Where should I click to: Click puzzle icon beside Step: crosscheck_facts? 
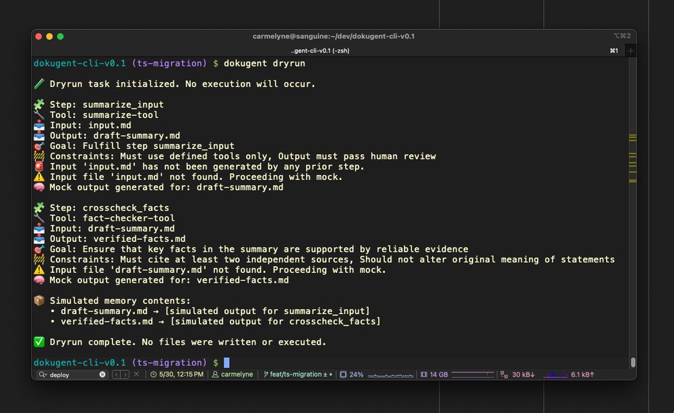[39, 208]
